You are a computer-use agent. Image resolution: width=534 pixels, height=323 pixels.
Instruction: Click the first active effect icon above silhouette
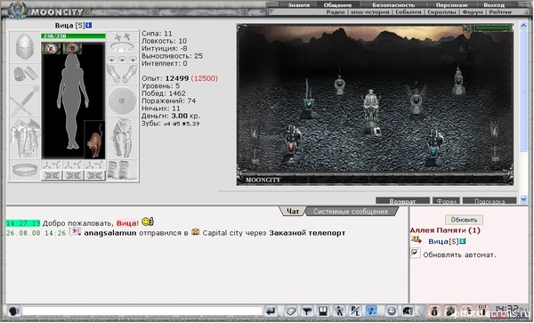(51, 48)
